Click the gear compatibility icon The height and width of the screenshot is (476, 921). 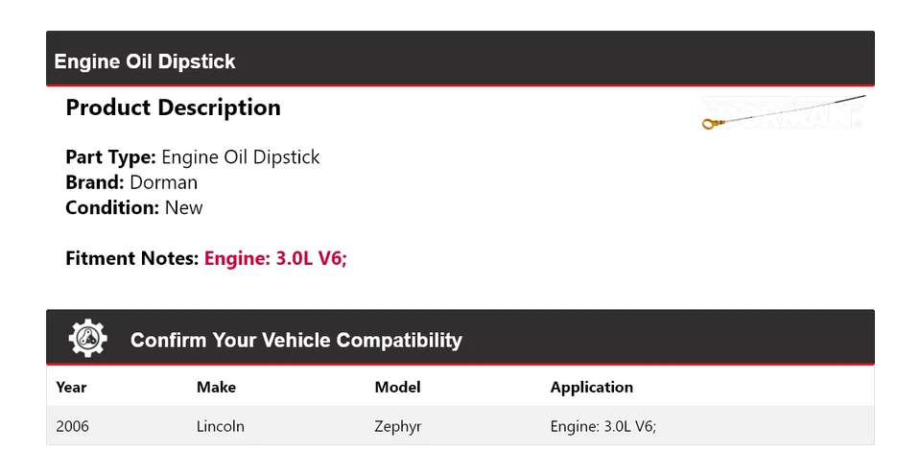tap(88, 339)
